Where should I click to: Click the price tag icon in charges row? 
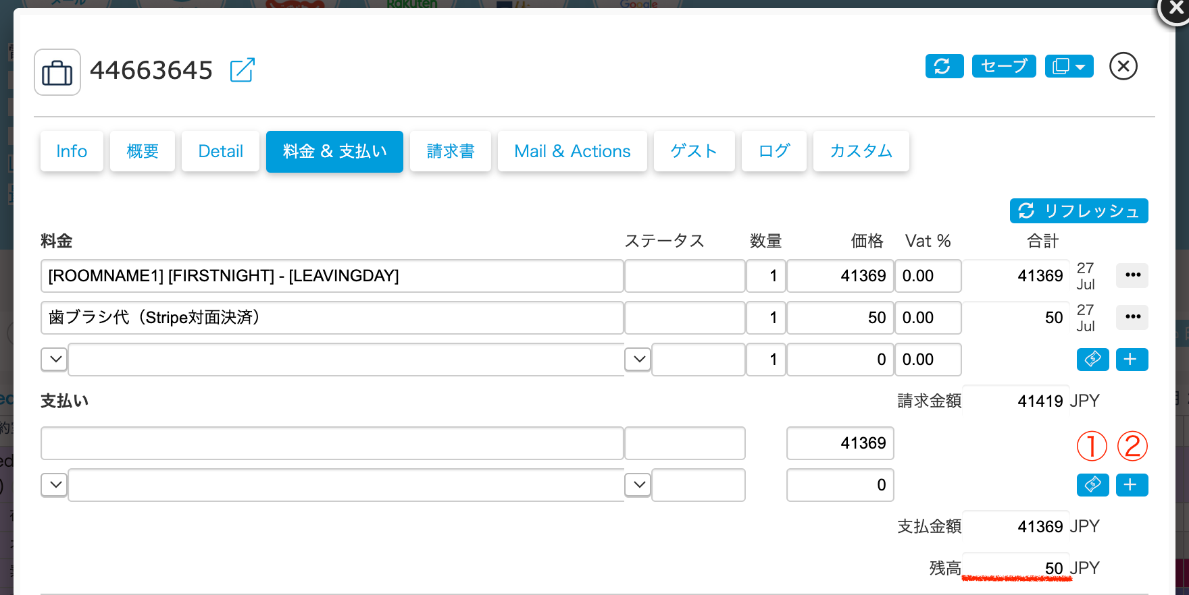click(x=1092, y=360)
